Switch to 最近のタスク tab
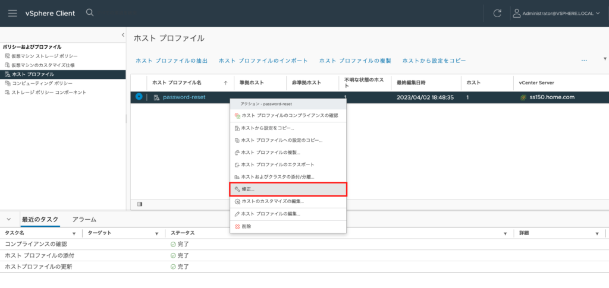The image size is (609, 288). (x=40, y=219)
